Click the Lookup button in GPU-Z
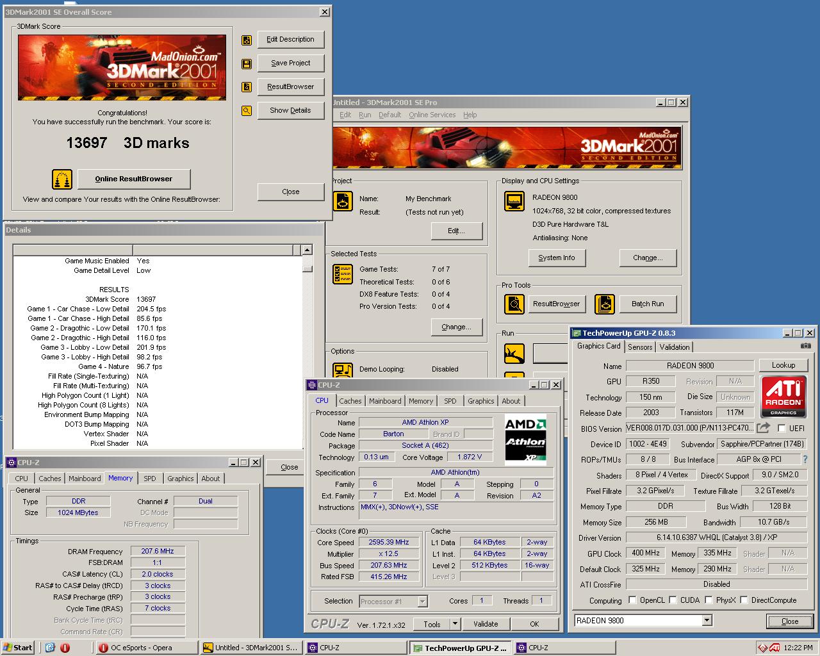Screen dimensions: 820x656 coord(783,365)
